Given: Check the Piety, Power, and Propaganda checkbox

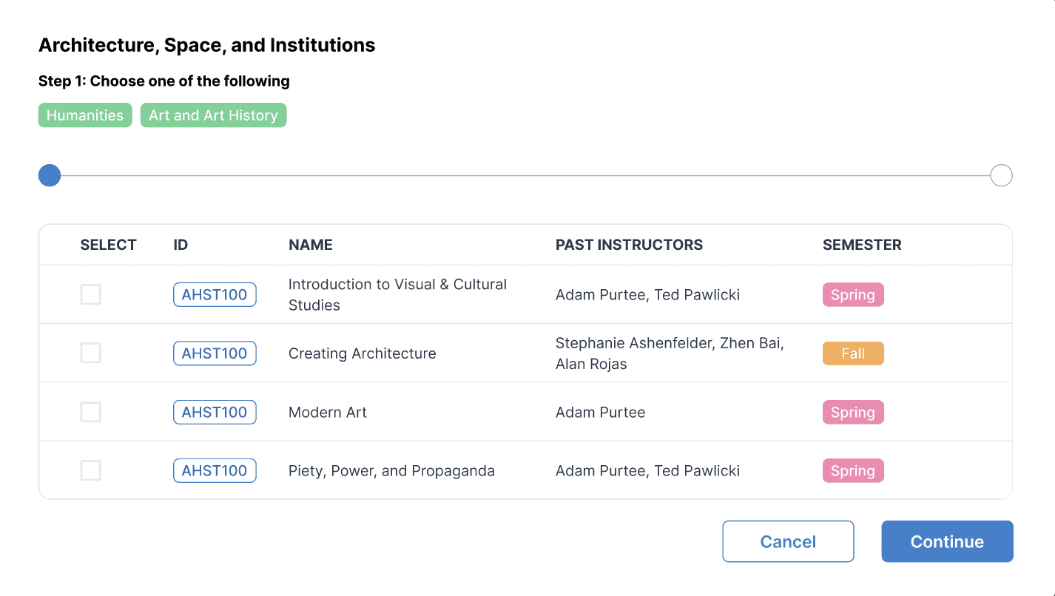Looking at the screenshot, I should pos(90,470).
